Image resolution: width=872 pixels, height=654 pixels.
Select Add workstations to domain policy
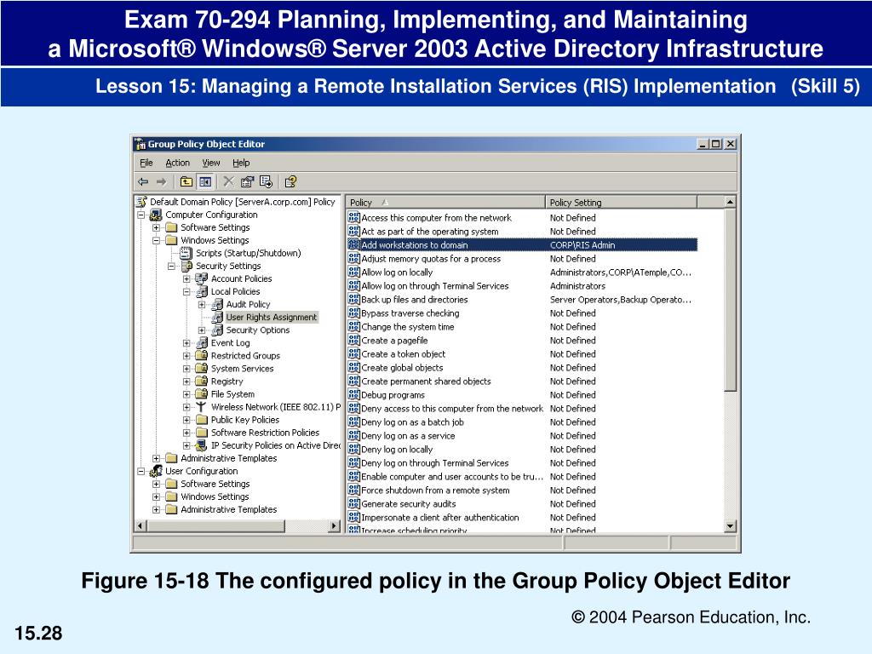522,244
